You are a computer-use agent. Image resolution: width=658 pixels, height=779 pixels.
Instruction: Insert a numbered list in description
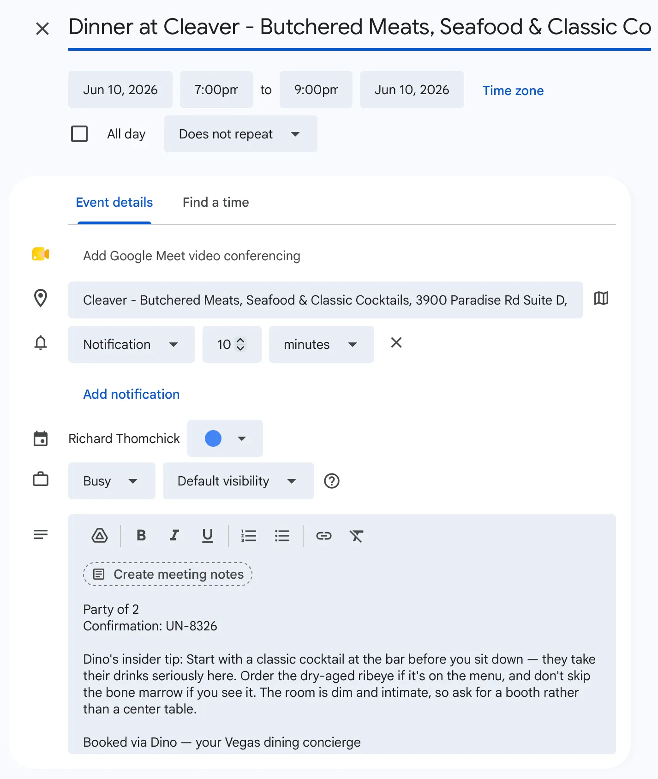pyautogui.click(x=249, y=536)
